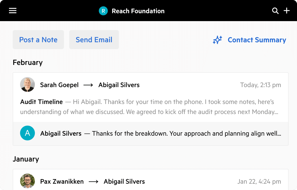Open the hamburger navigation menu
This screenshot has height=190, width=297.
pos(12,11)
